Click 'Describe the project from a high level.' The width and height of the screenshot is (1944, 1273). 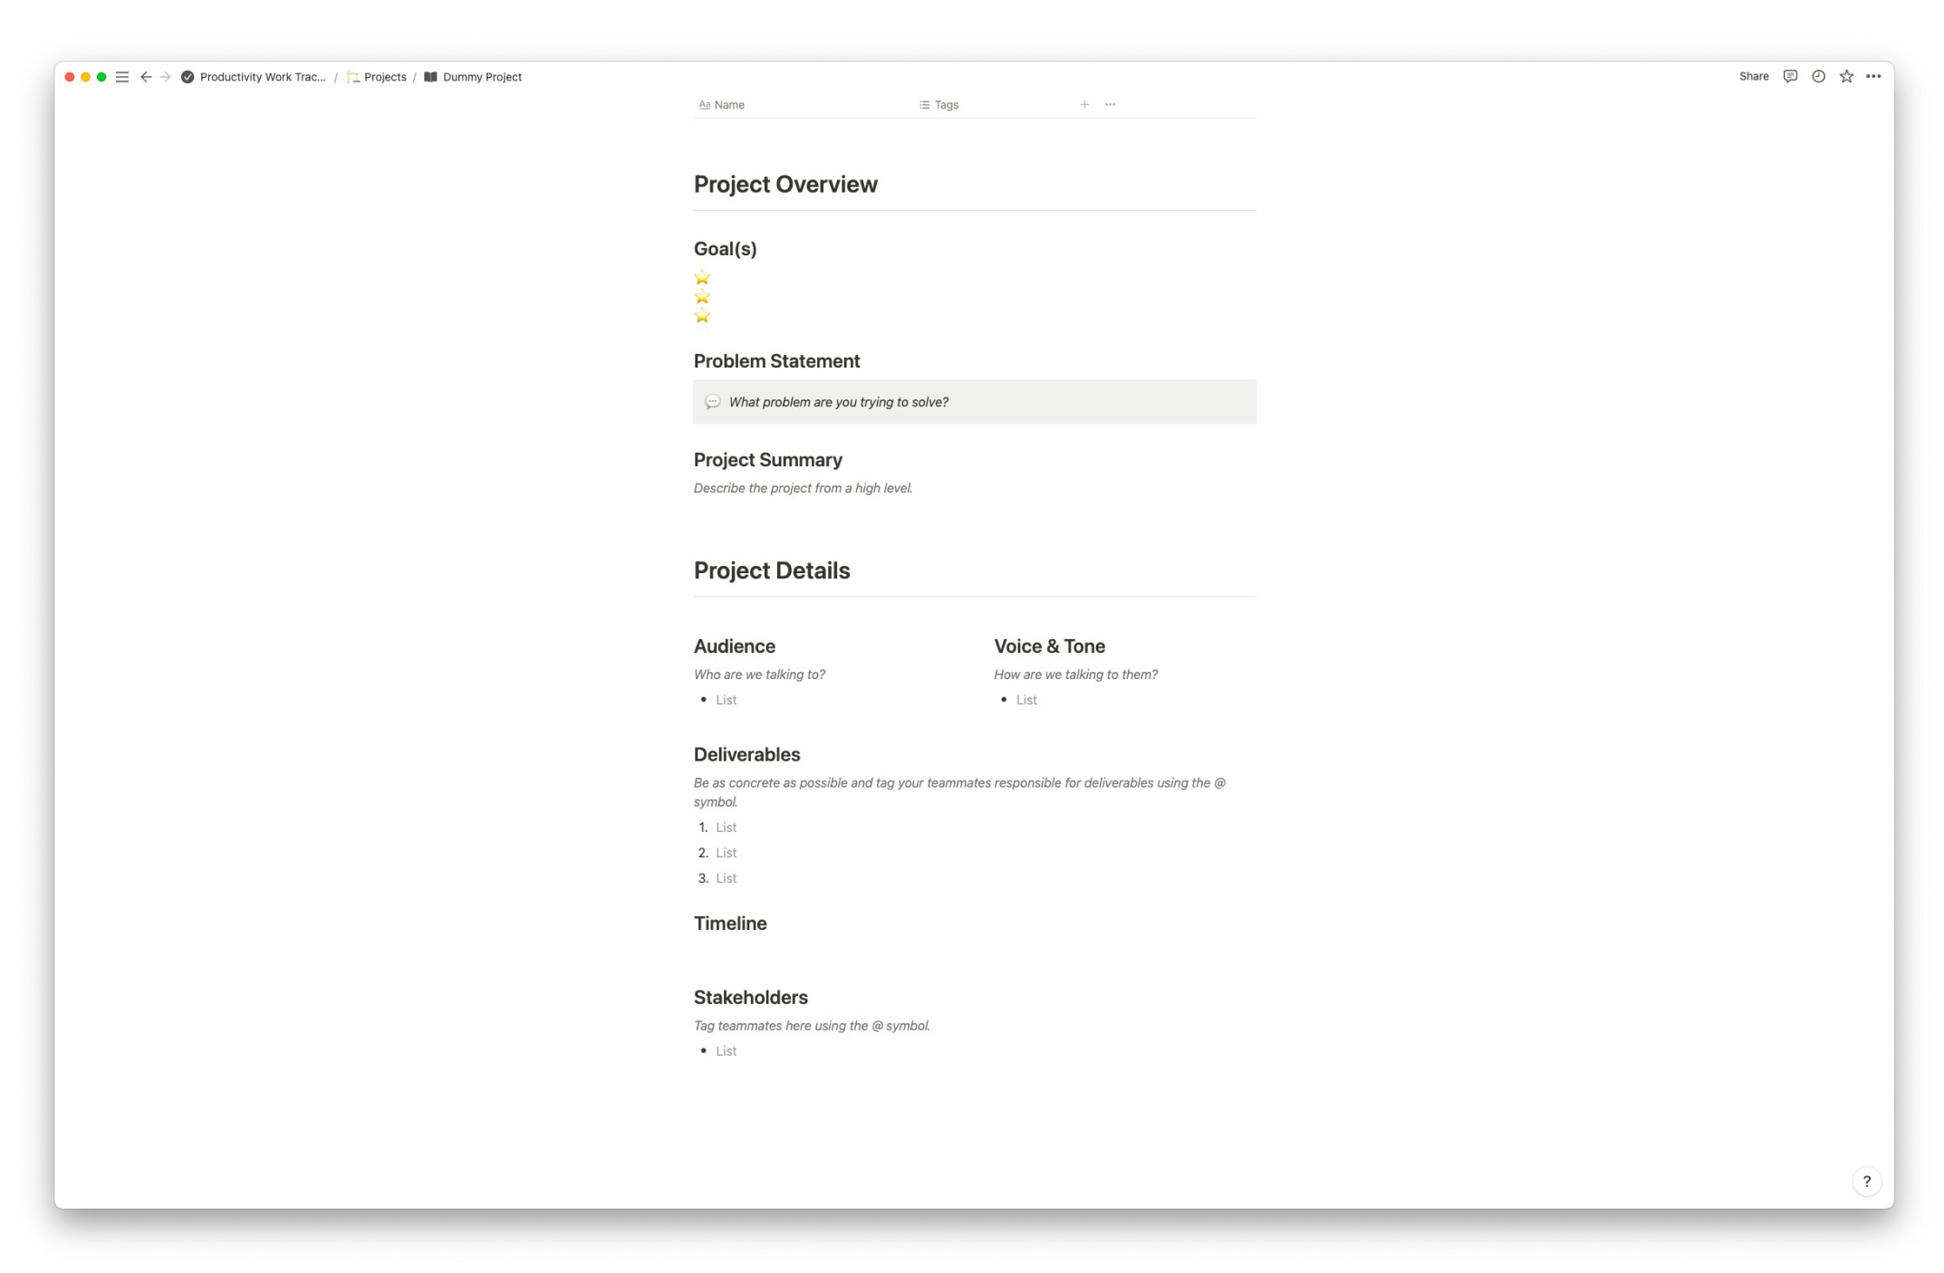pyautogui.click(x=803, y=488)
